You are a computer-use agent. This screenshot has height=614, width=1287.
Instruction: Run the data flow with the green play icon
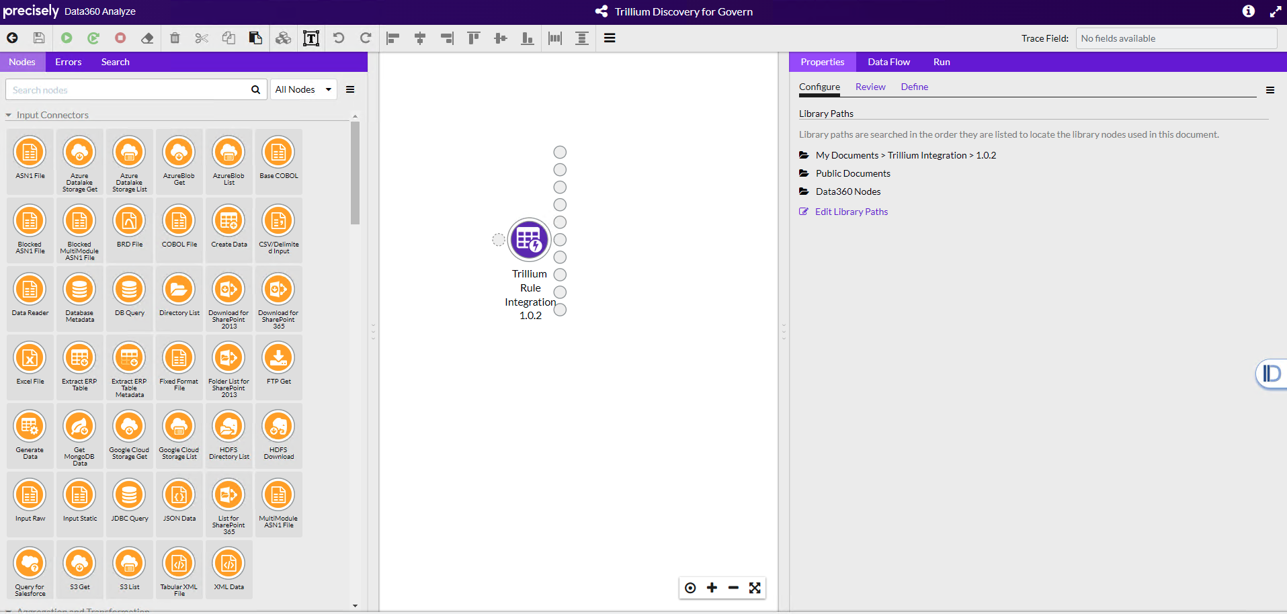pos(67,38)
